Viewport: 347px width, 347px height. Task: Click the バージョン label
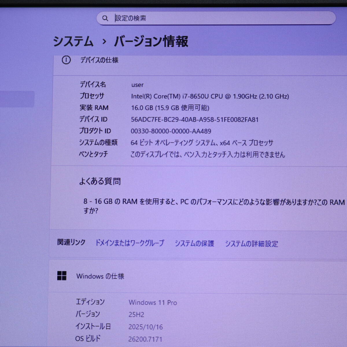point(88,314)
